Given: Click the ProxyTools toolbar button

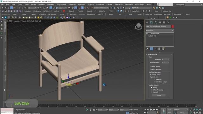Looking at the screenshot, I should (x=149, y=14).
